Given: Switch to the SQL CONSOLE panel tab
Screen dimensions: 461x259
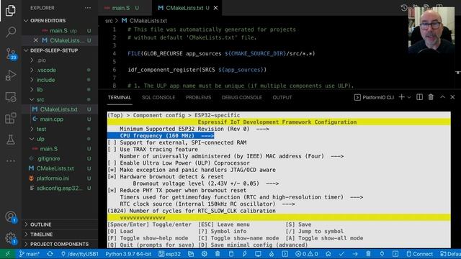Looking at the screenshot, I should click(158, 98).
